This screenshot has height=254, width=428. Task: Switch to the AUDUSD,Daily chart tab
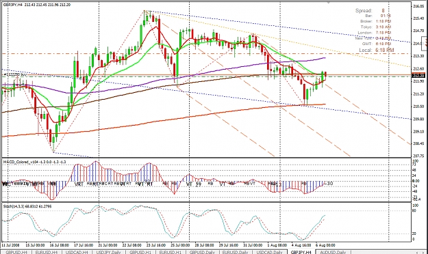click(333, 252)
